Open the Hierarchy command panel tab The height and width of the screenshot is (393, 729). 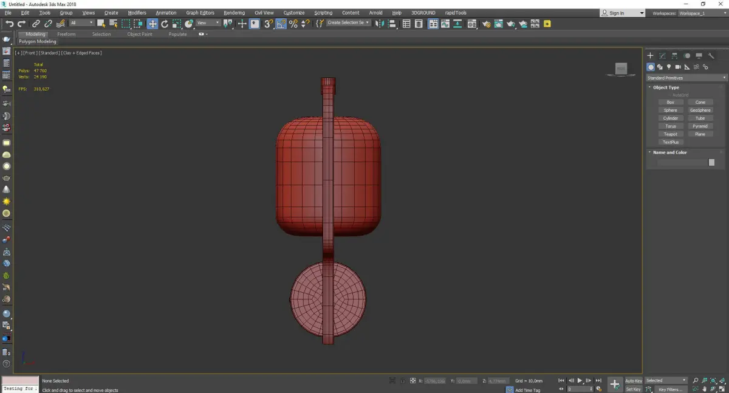[674, 56]
